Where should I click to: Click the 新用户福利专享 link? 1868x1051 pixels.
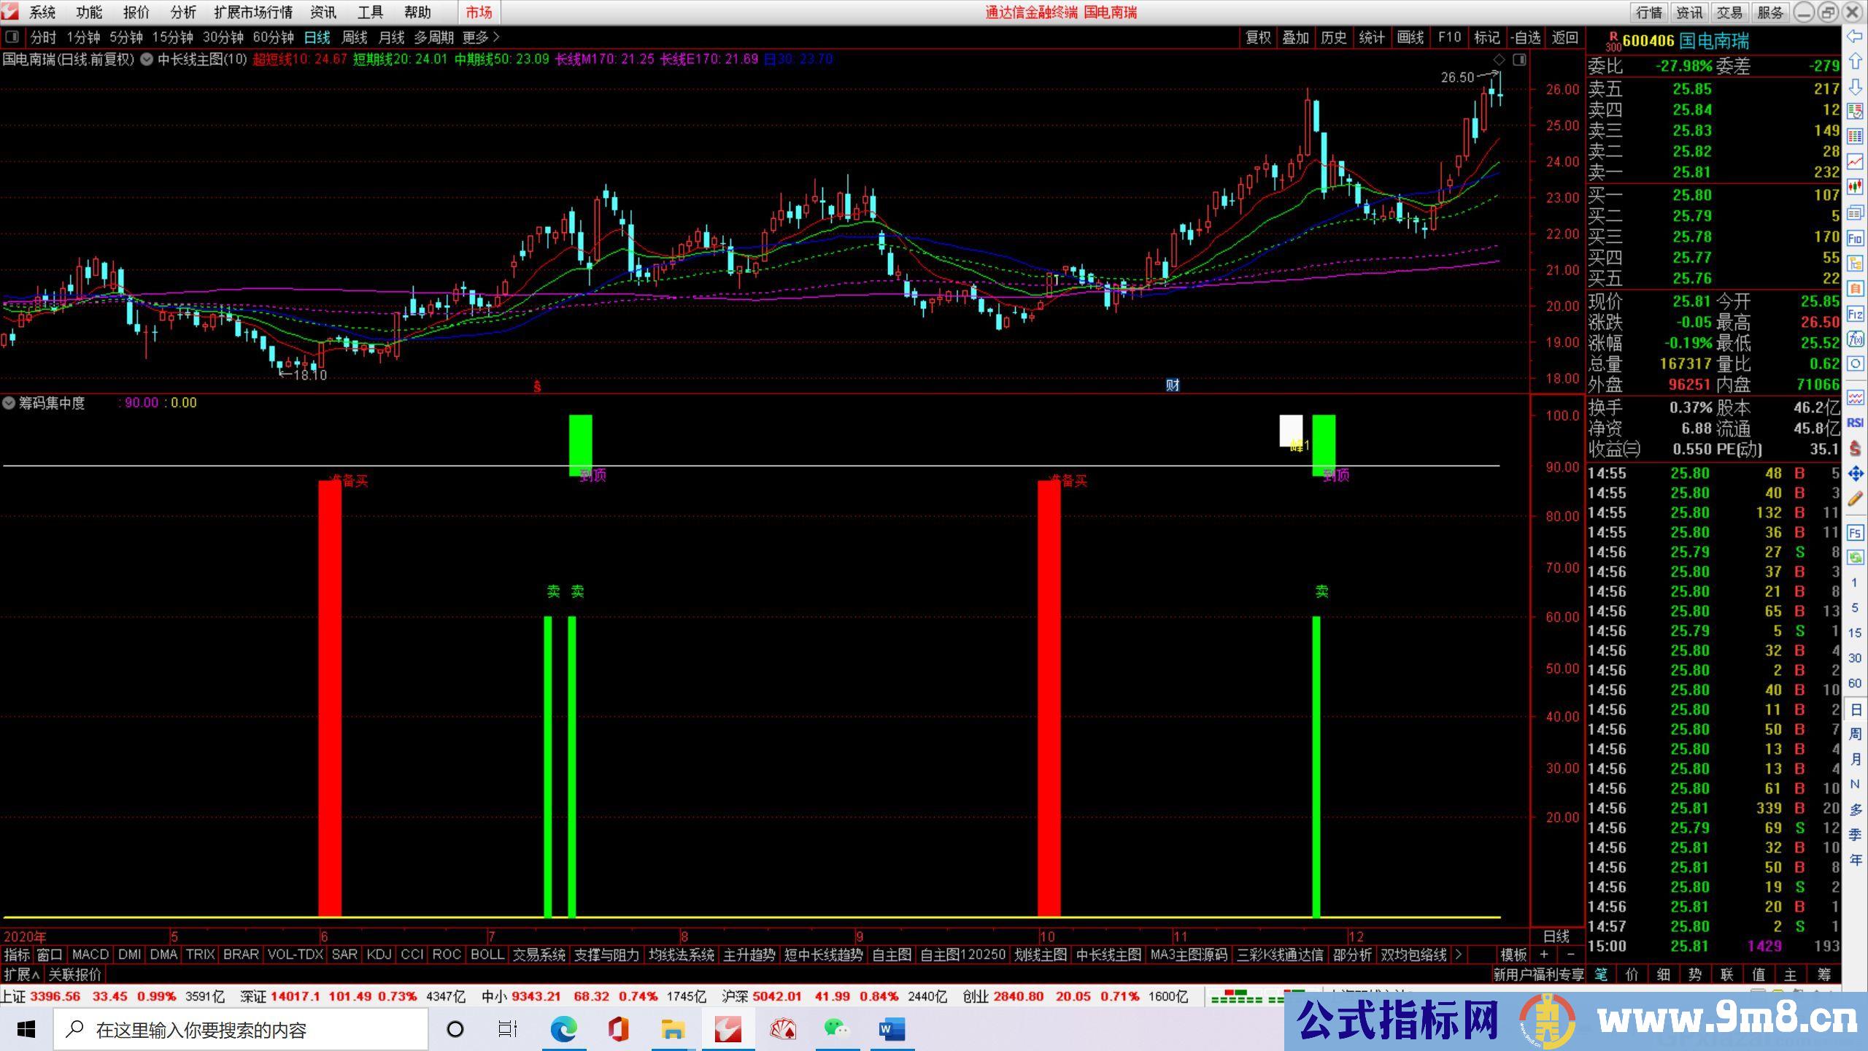(1538, 974)
